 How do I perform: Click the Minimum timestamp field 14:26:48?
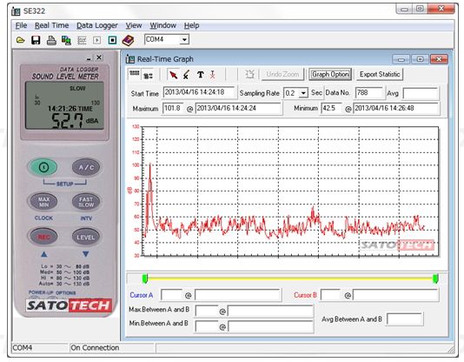tap(396, 108)
